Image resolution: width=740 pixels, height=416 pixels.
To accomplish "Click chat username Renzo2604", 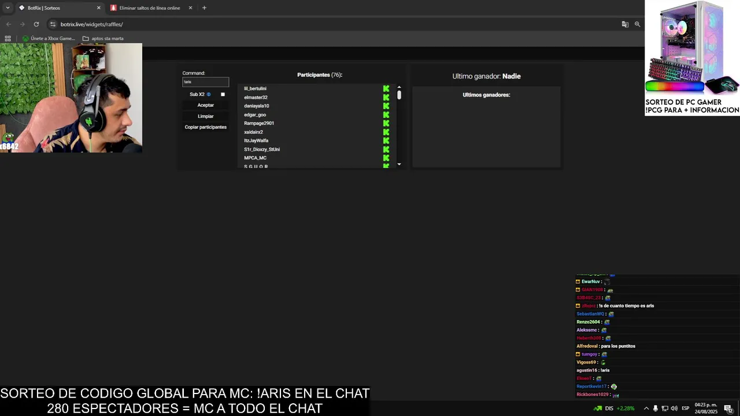I will (x=589, y=322).
